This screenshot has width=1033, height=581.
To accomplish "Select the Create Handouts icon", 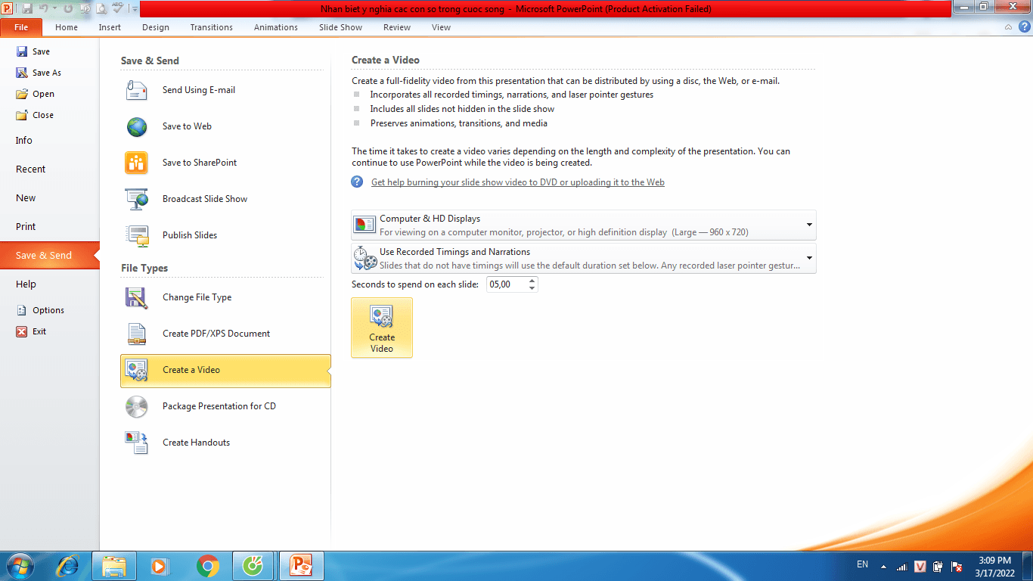I will coord(137,443).
